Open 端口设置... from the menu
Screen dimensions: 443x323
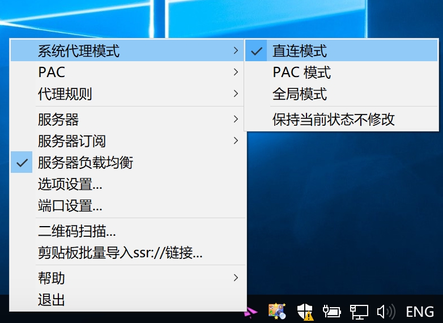click(x=70, y=206)
